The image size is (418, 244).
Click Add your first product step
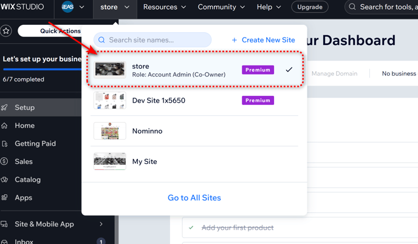(238, 228)
